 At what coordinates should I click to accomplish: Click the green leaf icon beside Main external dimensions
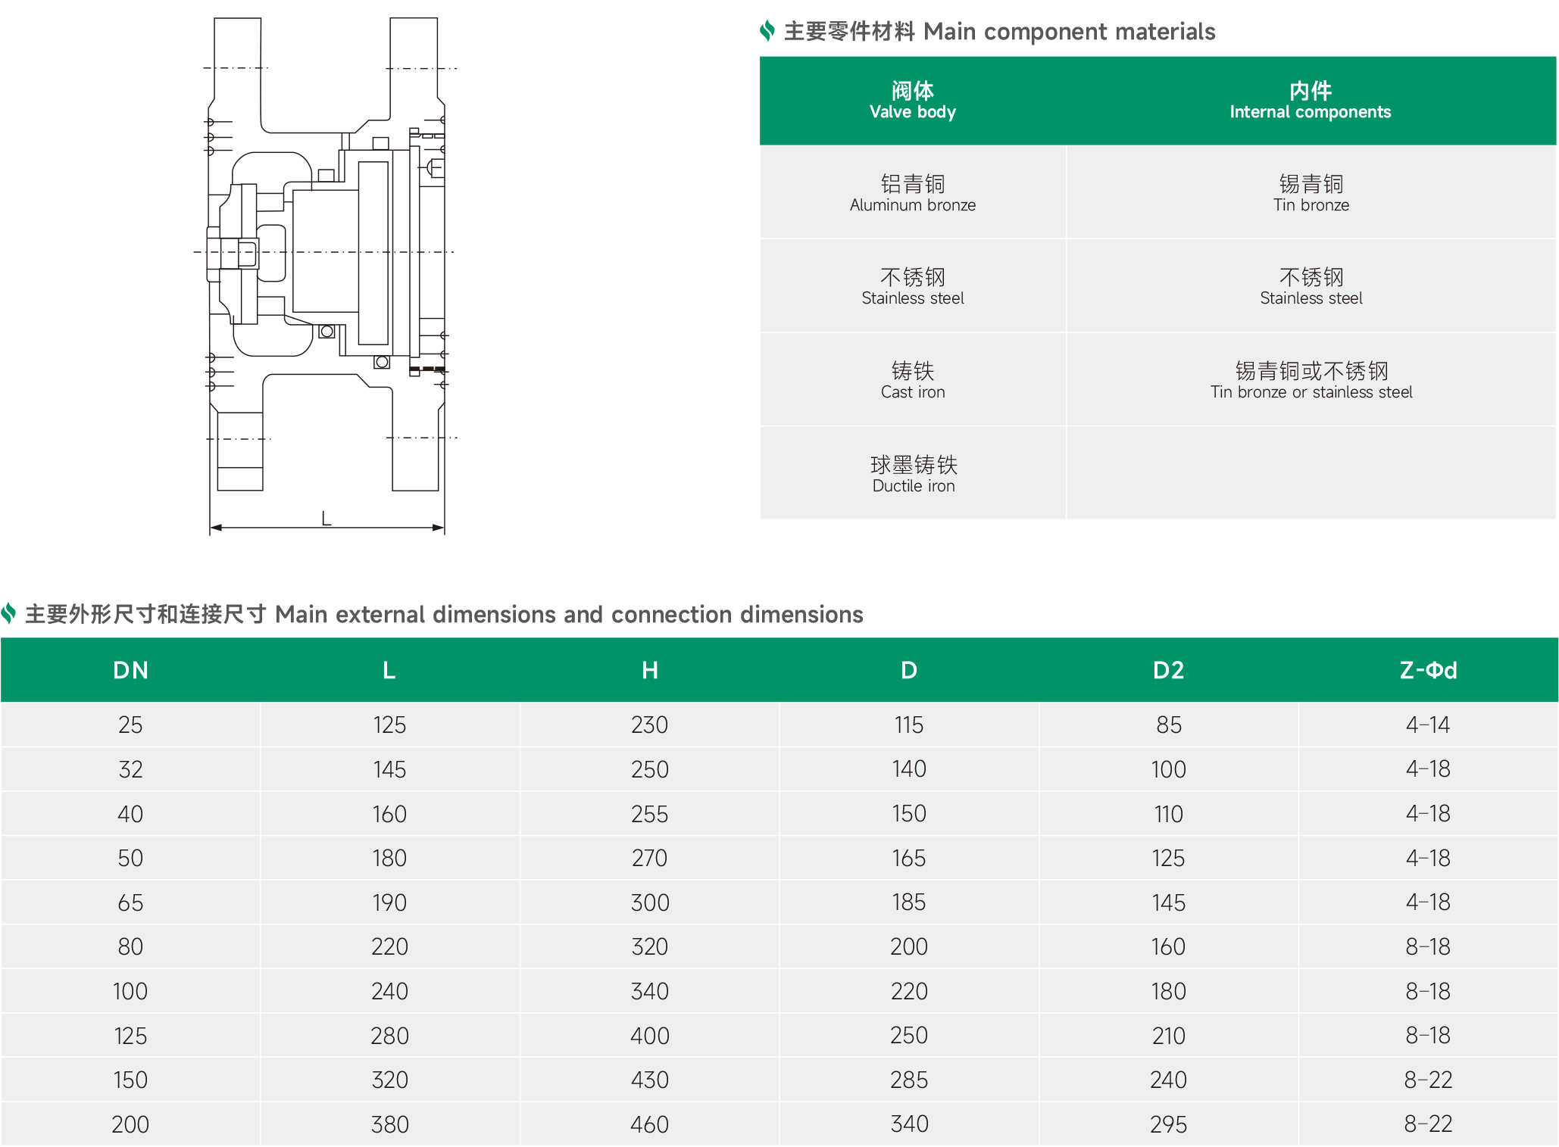9,613
